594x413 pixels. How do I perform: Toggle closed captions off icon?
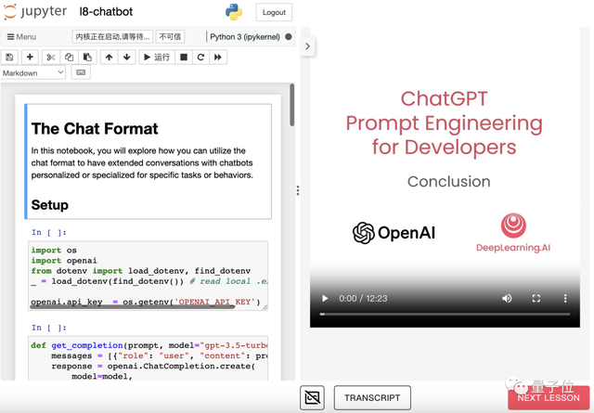[x=313, y=397]
